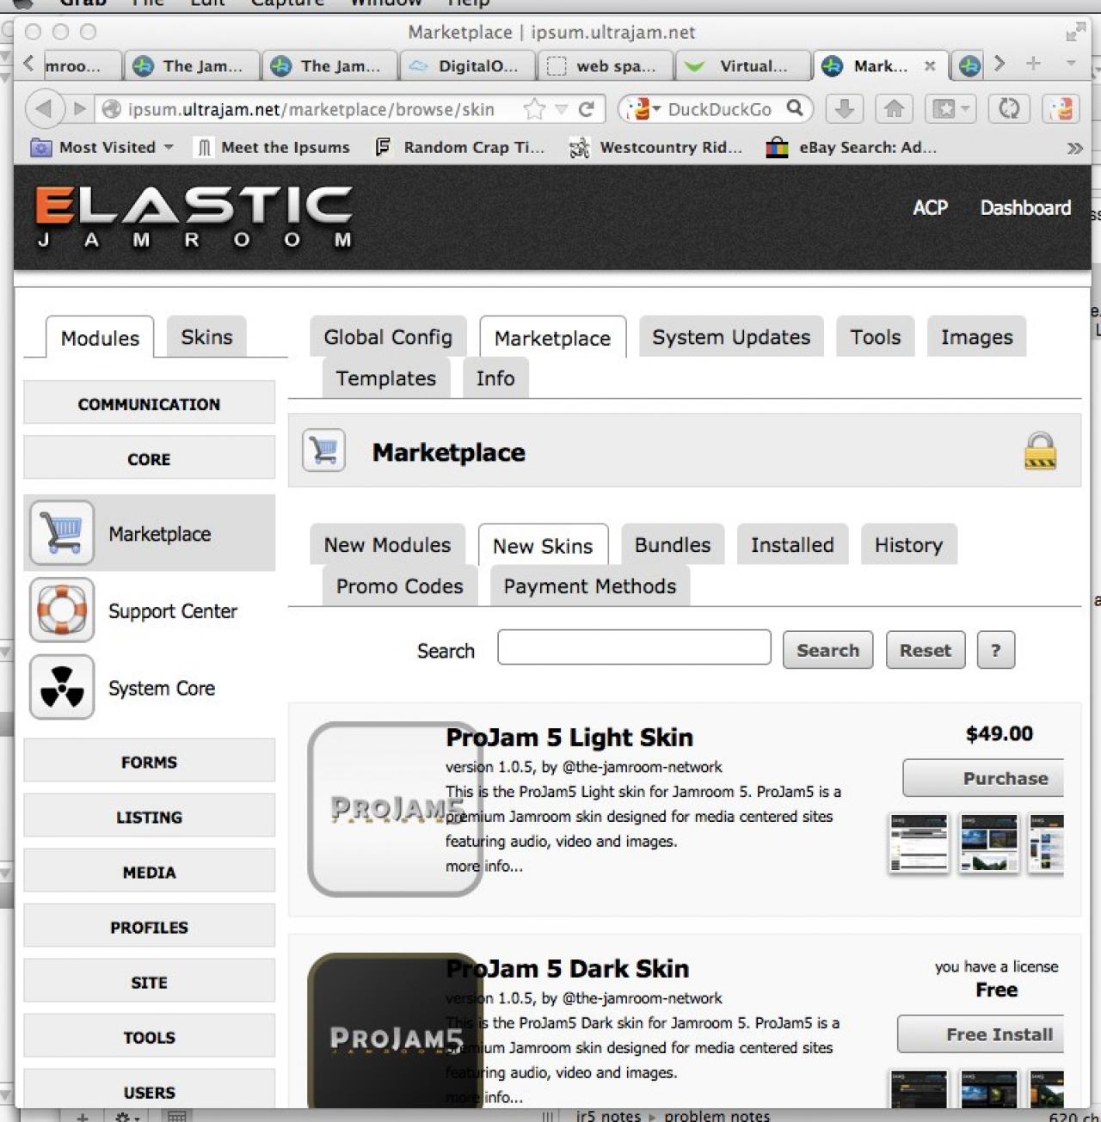1101x1122 pixels.
Task: Open the downloads arrow icon in toolbar
Action: coord(844,109)
